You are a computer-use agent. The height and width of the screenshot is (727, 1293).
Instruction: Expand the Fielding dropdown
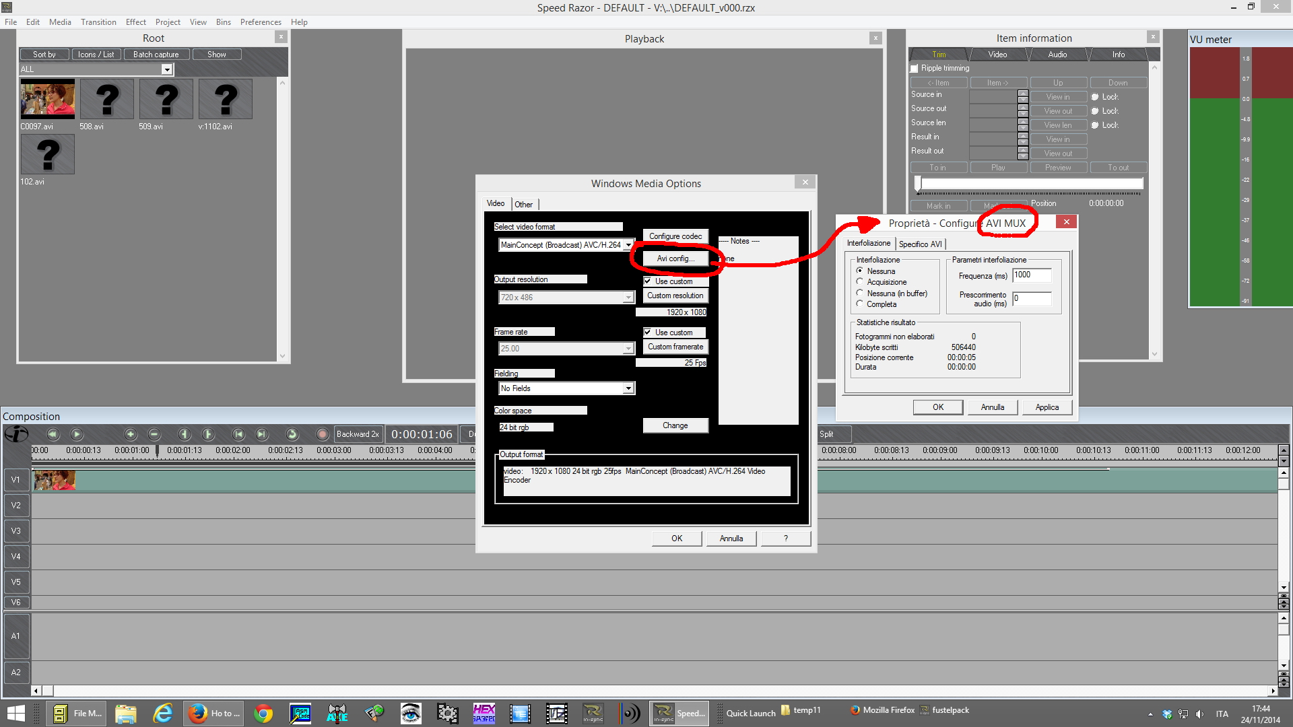click(x=628, y=388)
